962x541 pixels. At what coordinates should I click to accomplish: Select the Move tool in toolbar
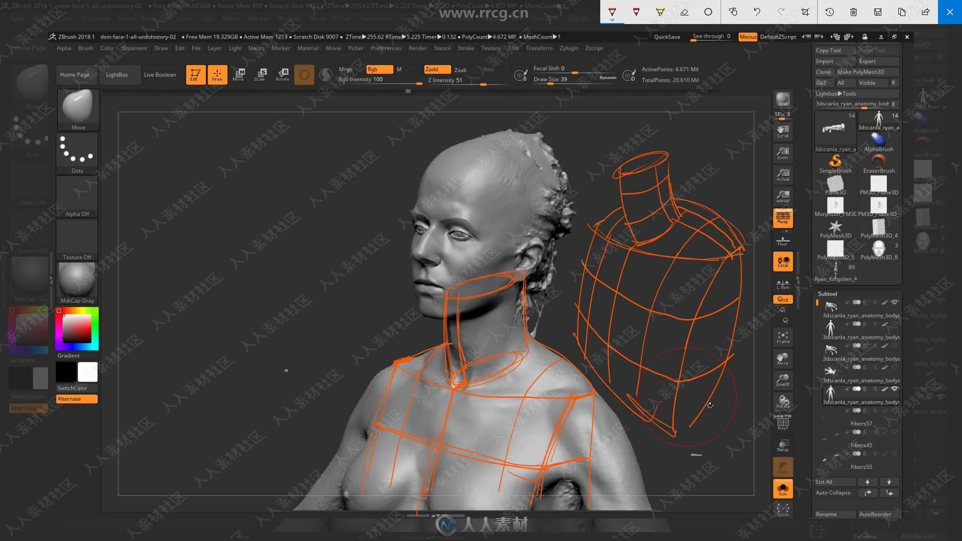238,75
